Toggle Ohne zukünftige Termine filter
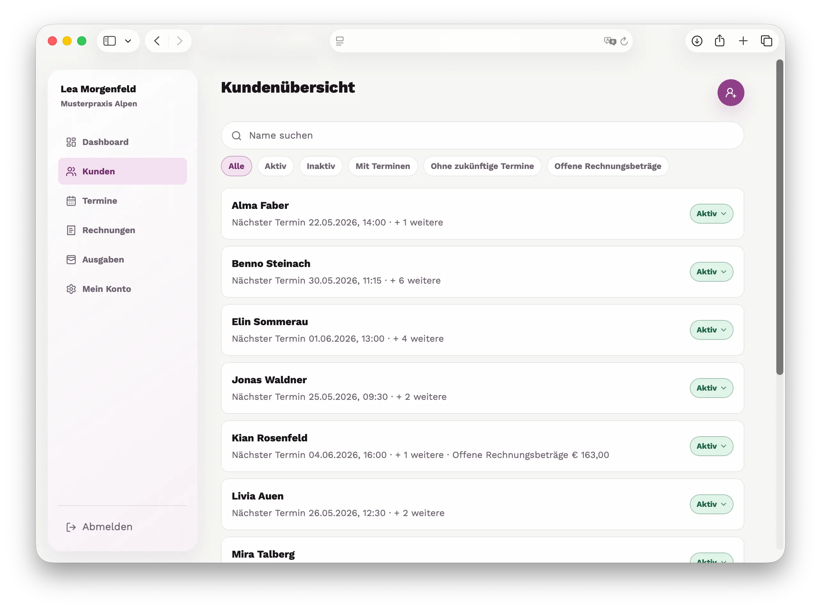This screenshot has width=821, height=610. (x=482, y=166)
